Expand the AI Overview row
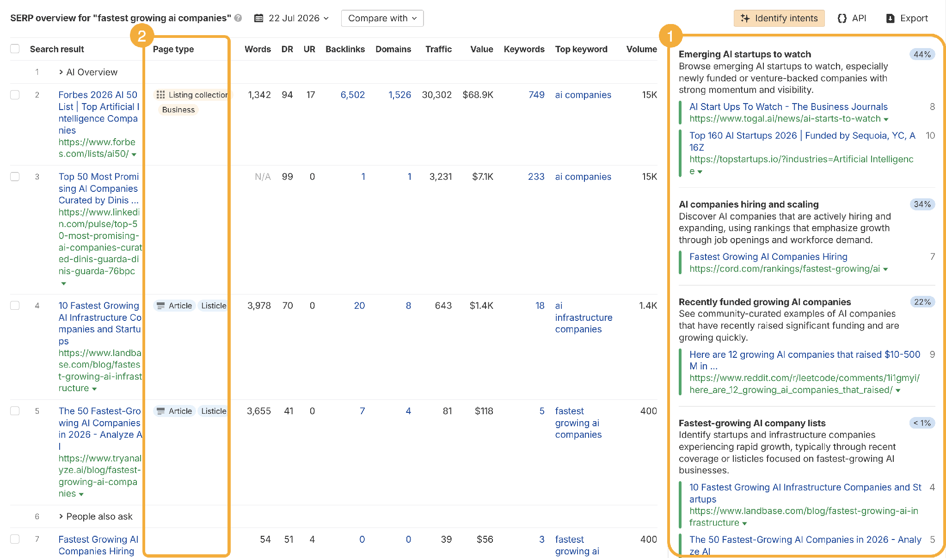 [x=88, y=72]
